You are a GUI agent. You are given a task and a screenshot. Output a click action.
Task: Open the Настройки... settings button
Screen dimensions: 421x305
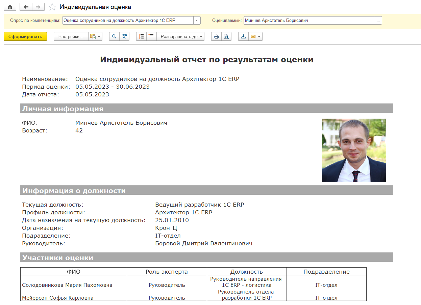click(x=71, y=36)
